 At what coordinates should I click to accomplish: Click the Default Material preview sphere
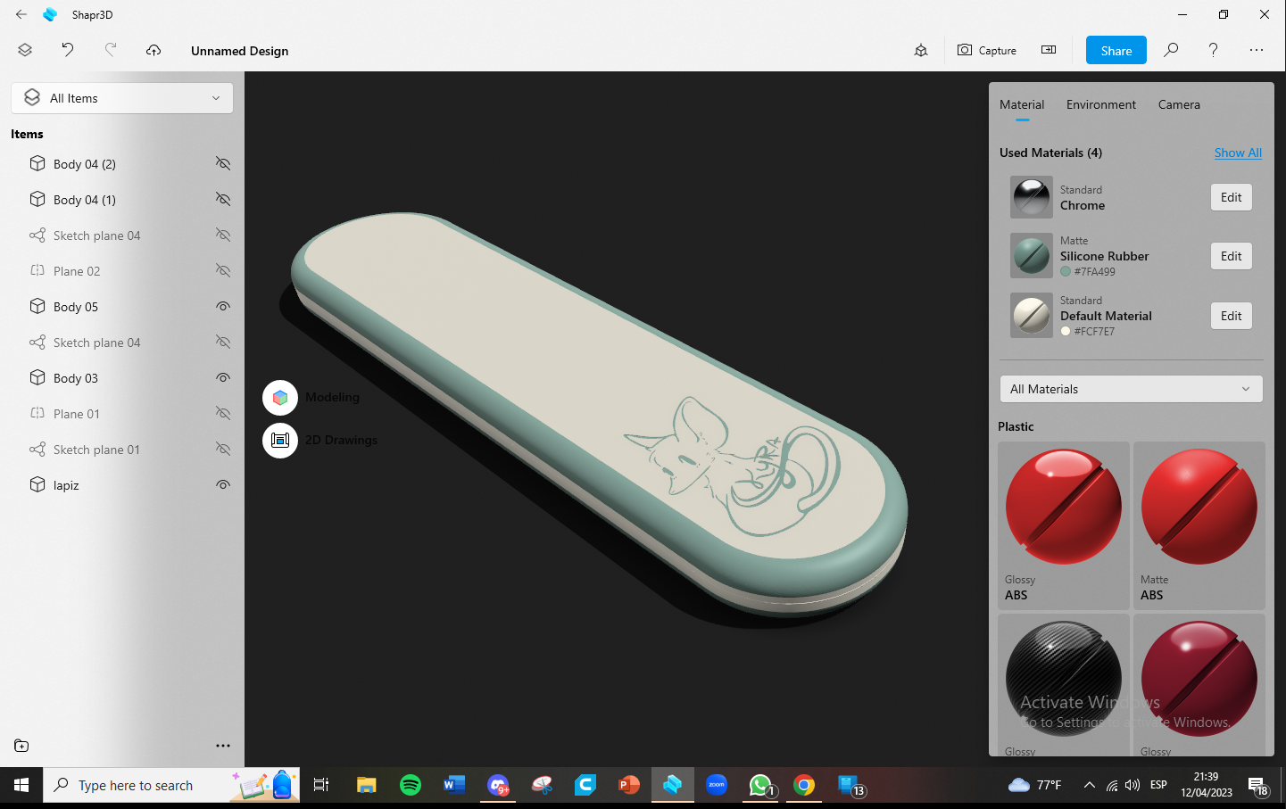coord(1032,316)
